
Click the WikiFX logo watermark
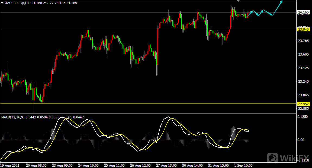(x=288, y=158)
